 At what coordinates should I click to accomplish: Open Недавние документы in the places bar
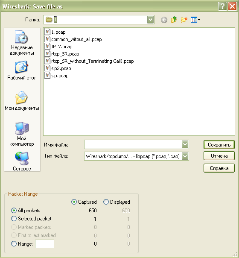click(22, 43)
